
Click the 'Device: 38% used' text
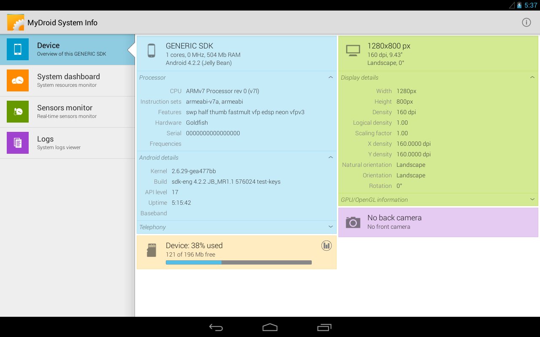(x=194, y=246)
